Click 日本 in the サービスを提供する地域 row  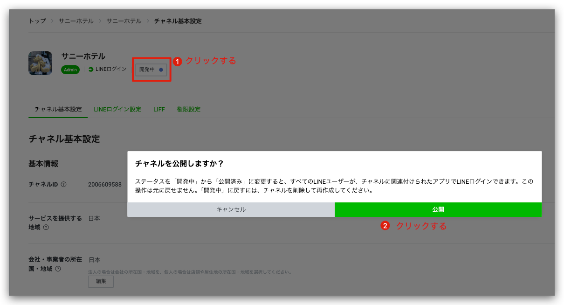tap(94, 218)
